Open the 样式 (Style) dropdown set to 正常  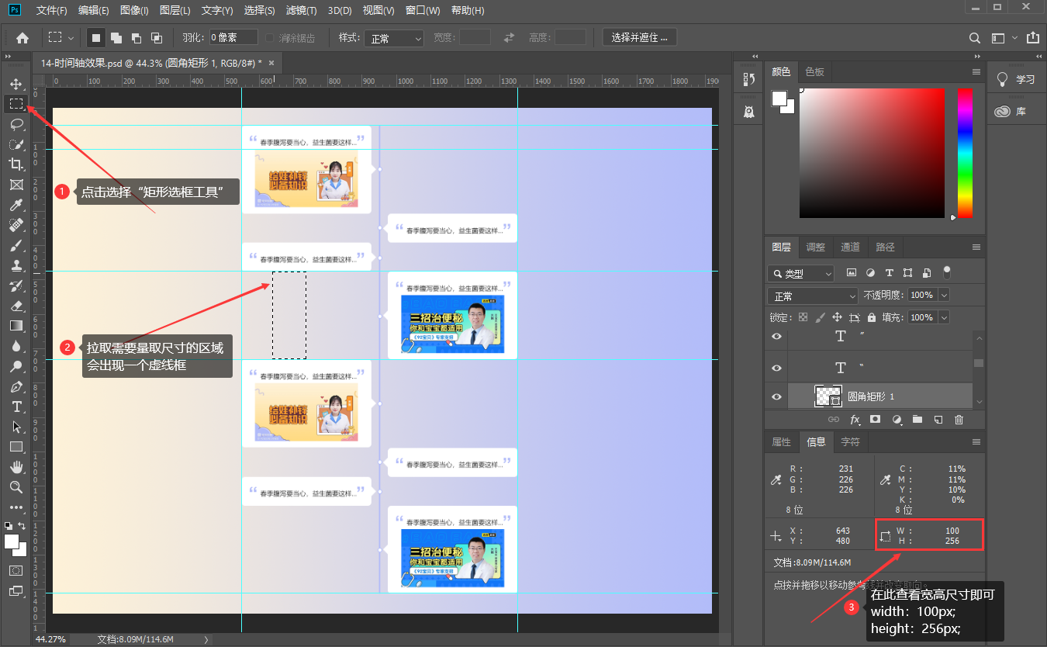tap(394, 38)
